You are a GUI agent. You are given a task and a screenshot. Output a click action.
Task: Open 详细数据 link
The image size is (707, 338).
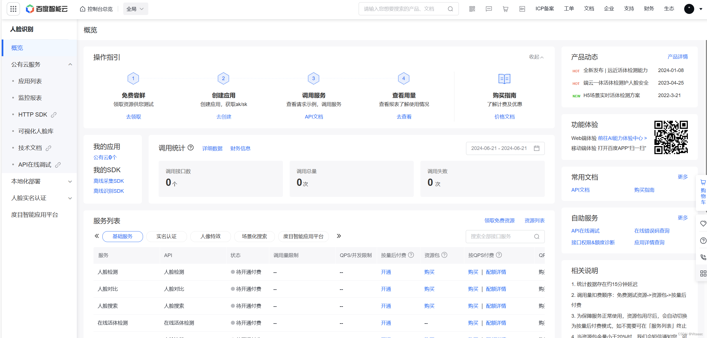point(212,149)
